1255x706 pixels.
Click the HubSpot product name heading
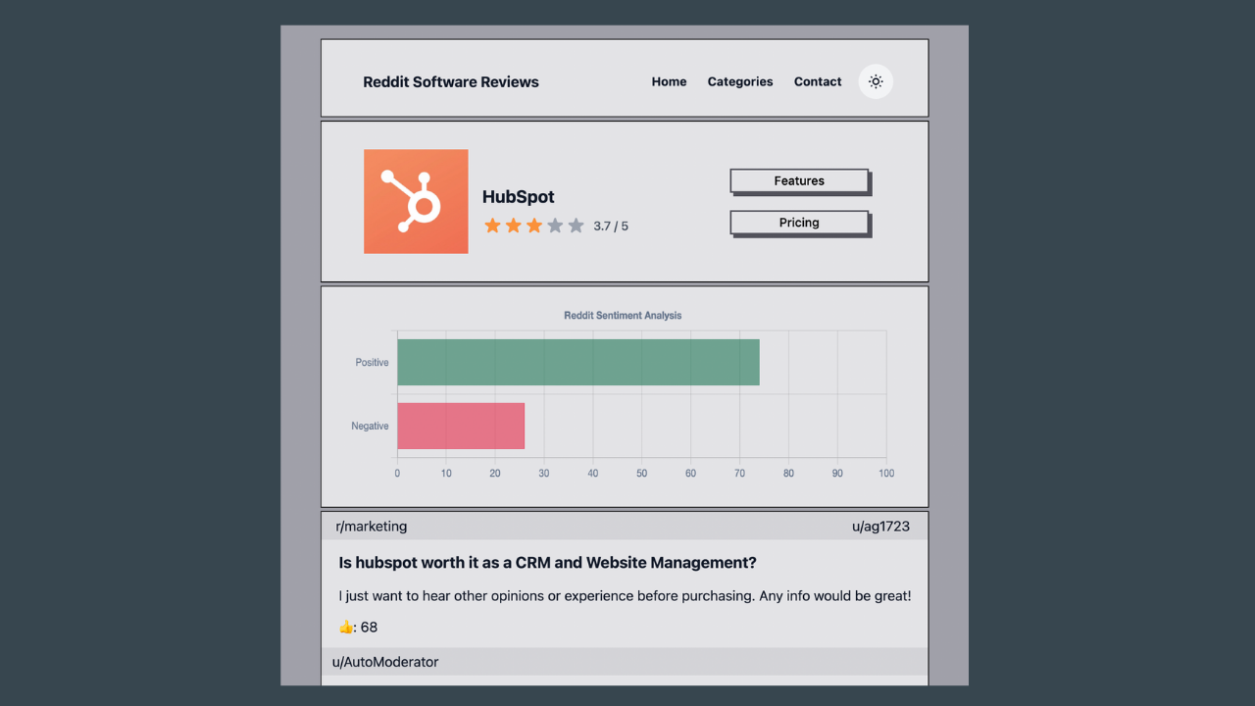(x=519, y=197)
